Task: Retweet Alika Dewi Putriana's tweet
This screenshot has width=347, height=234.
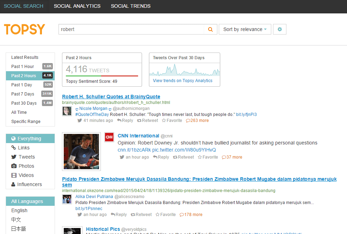Action: (x=141, y=215)
